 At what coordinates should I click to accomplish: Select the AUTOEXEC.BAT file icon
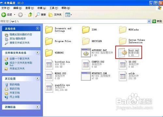coord(86,53)
